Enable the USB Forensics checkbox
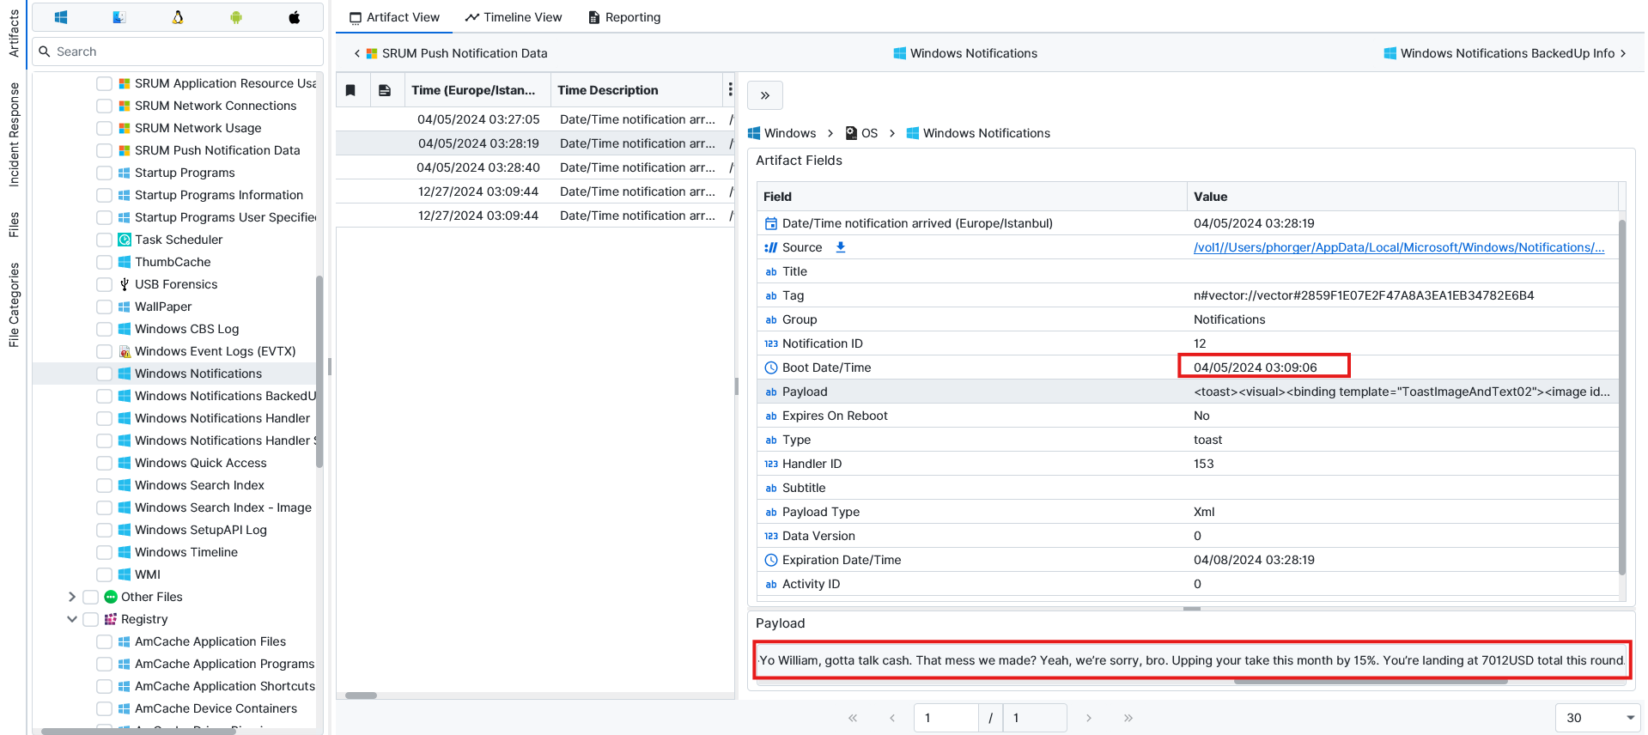Image resolution: width=1648 pixels, height=735 pixels. (105, 284)
